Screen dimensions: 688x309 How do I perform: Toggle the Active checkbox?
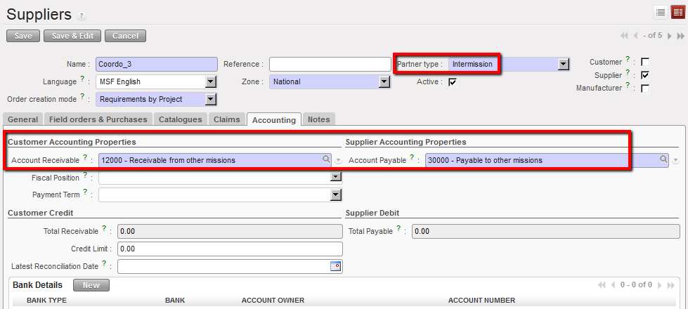click(x=453, y=82)
